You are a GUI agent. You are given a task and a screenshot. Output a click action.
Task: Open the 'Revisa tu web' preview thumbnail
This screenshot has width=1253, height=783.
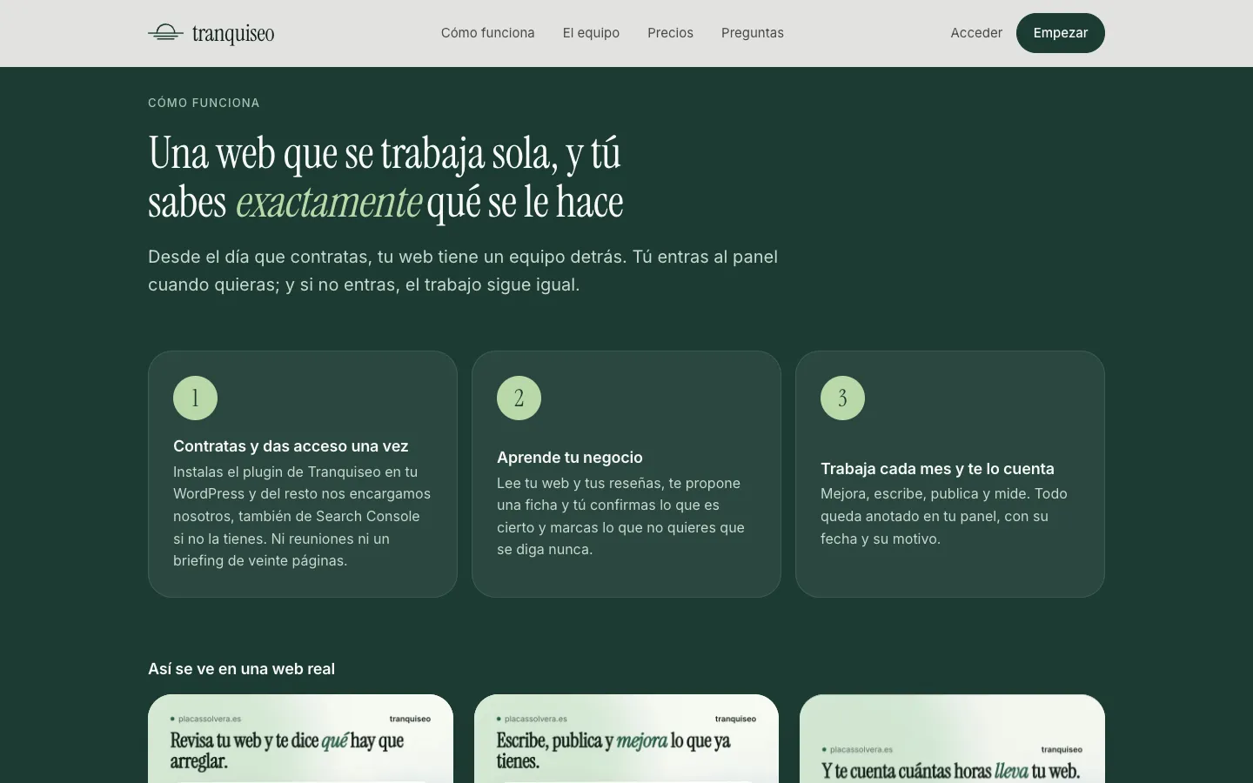(x=300, y=739)
